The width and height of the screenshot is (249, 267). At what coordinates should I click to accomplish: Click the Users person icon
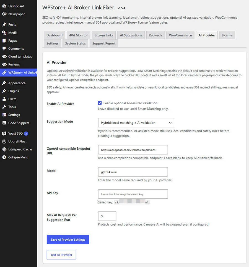[x=4, y=99]
